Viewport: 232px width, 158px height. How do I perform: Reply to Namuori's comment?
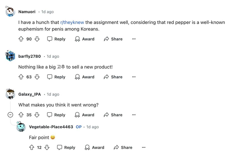(x=56, y=39)
